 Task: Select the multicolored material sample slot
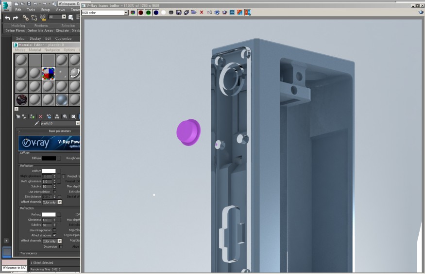click(48, 73)
